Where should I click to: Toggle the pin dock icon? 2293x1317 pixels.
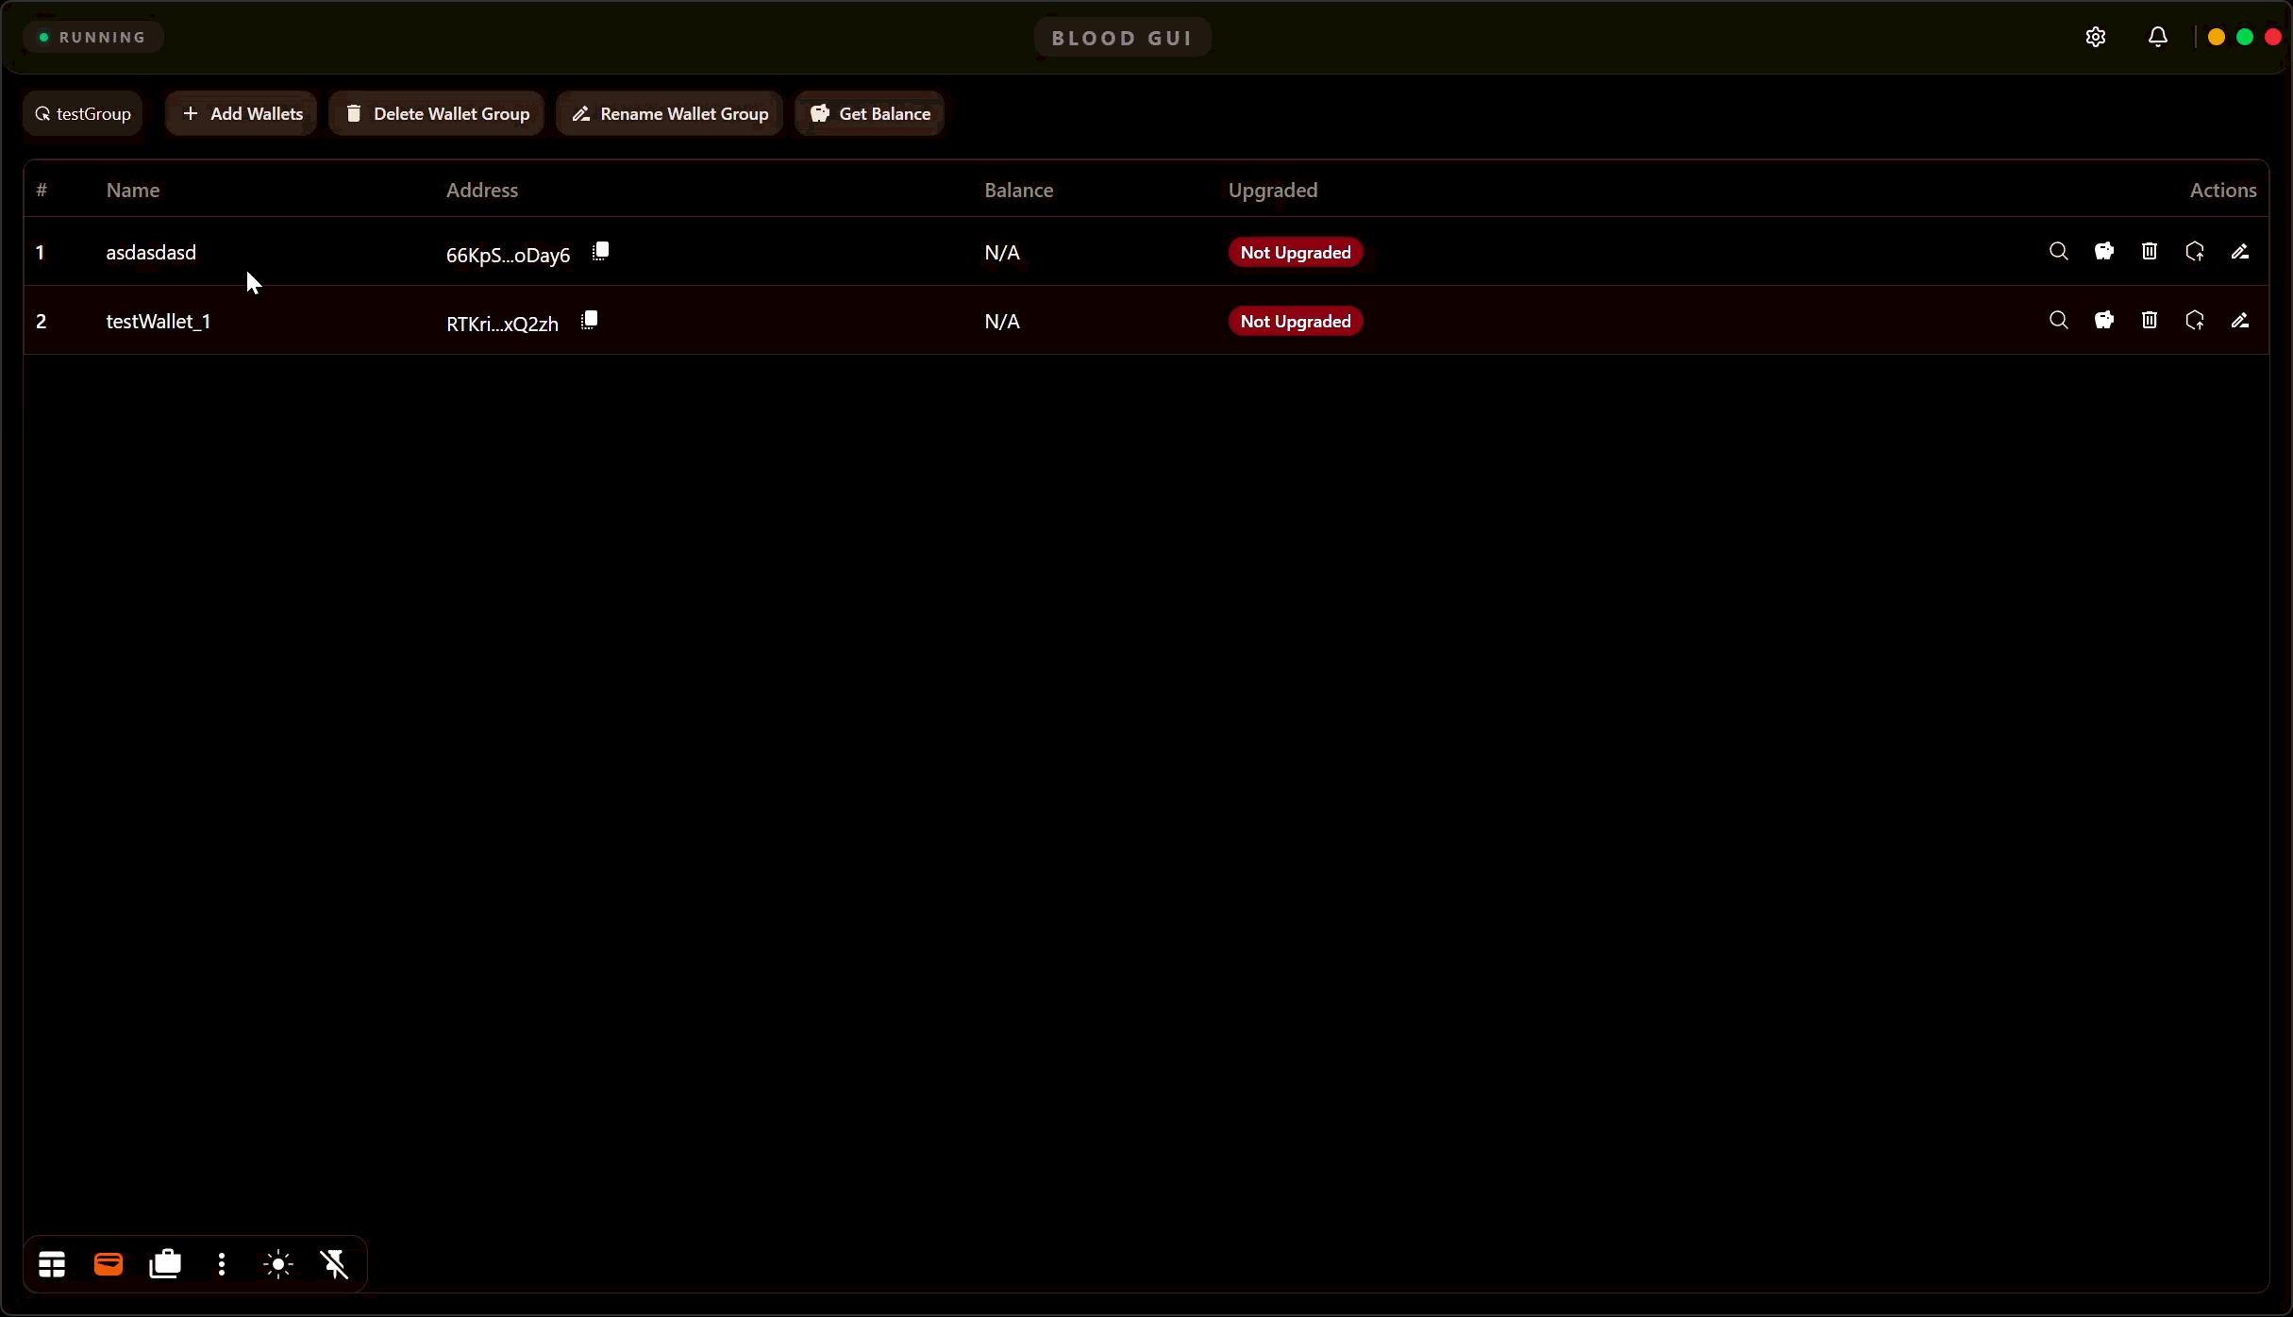[x=335, y=1264]
